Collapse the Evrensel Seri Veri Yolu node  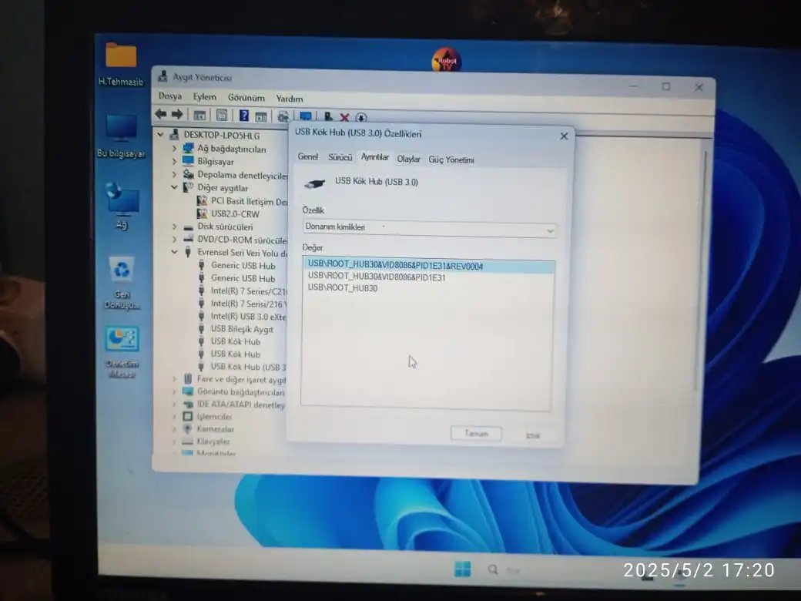[x=174, y=252]
